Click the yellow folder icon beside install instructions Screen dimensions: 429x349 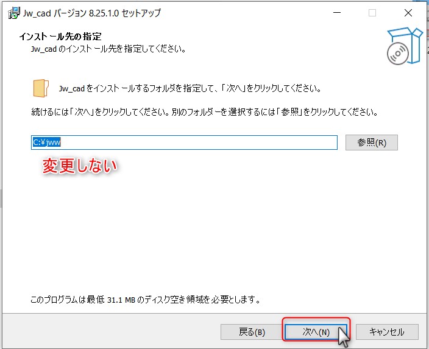tap(41, 88)
